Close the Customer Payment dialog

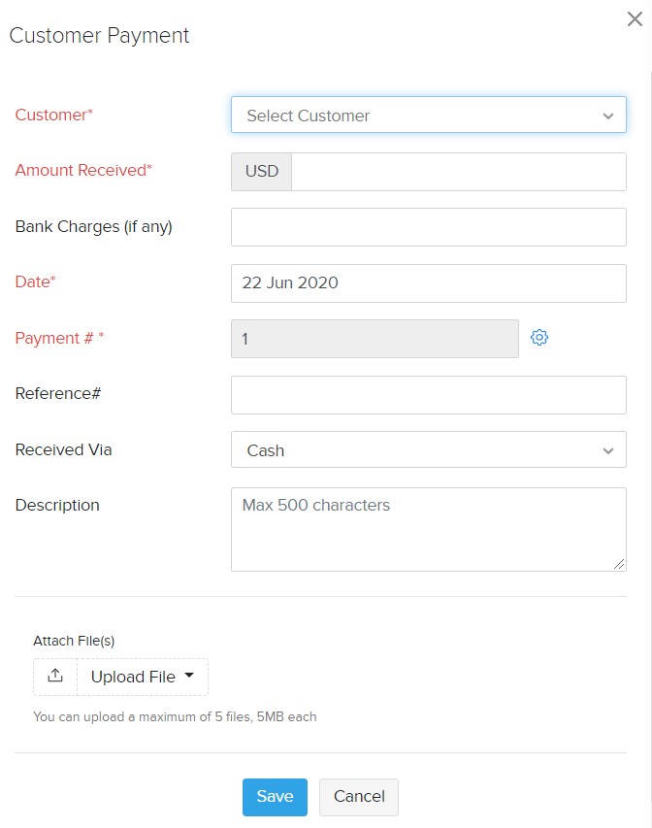coord(635,19)
